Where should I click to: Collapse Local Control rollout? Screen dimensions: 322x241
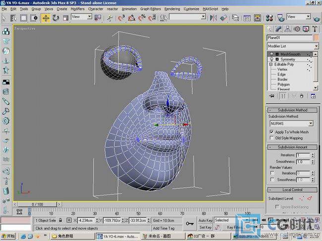[x=292, y=190]
